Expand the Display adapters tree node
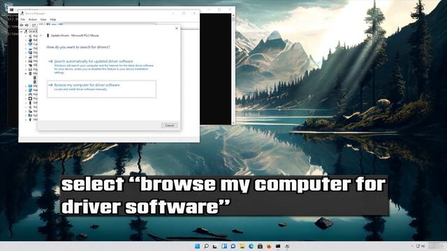 26,53
